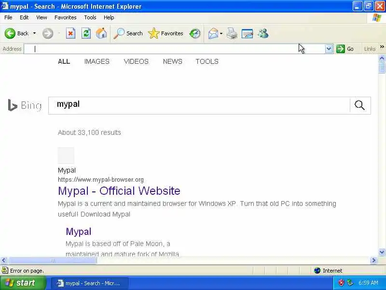Click the Print printer icon
Image resolution: width=386 pixels, height=290 pixels.
coord(232,33)
